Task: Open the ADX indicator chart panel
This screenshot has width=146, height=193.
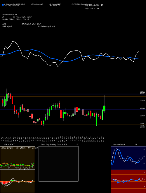Action: [x=18, y=158]
